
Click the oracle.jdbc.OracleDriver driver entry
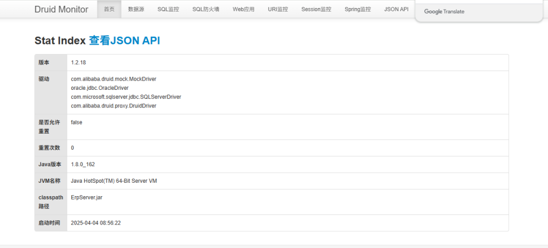click(x=100, y=88)
